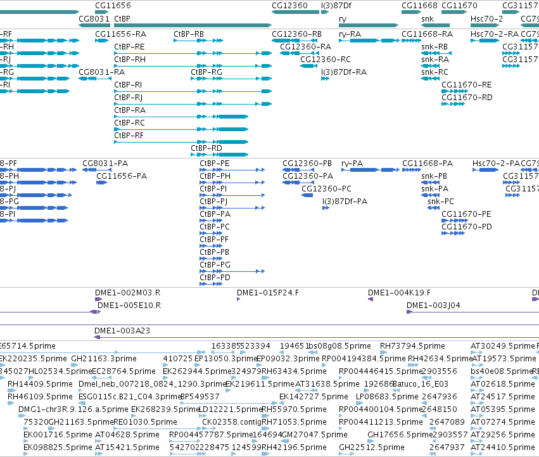Click the GM27047.5prime EST label
The height and width of the screenshot is (457, 539).
pos(315,435)
